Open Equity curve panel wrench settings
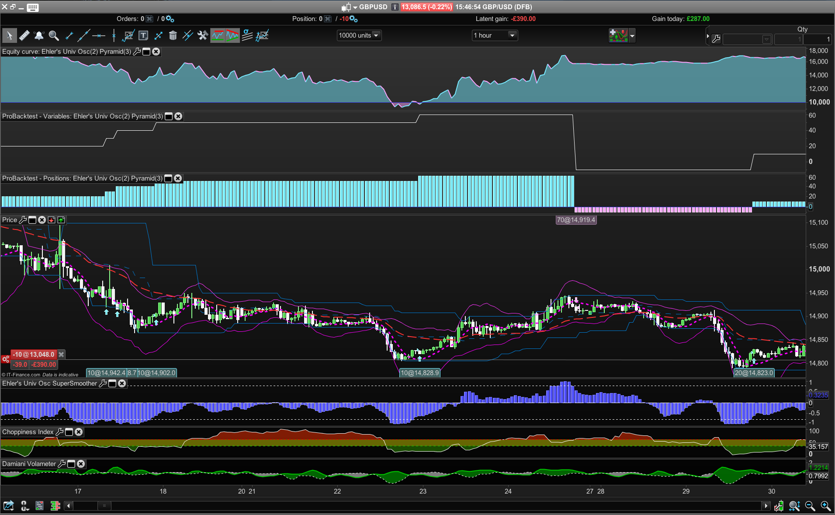 pyautogui.click(x=137, y=52)
